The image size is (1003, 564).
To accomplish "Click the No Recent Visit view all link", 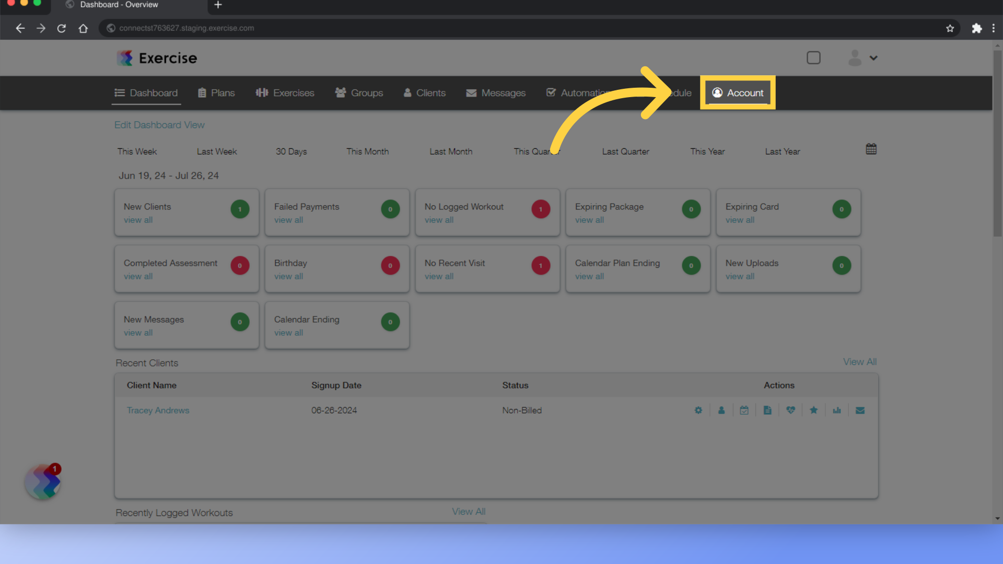I will point(439,275).
